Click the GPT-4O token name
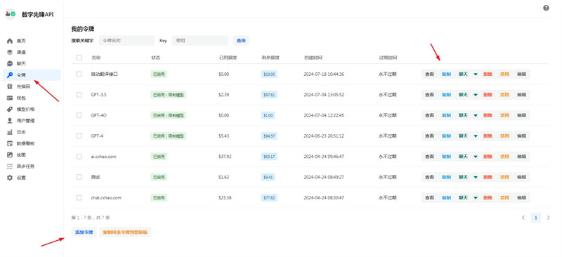Screen dimensions: 562x257 pos(98,115)
